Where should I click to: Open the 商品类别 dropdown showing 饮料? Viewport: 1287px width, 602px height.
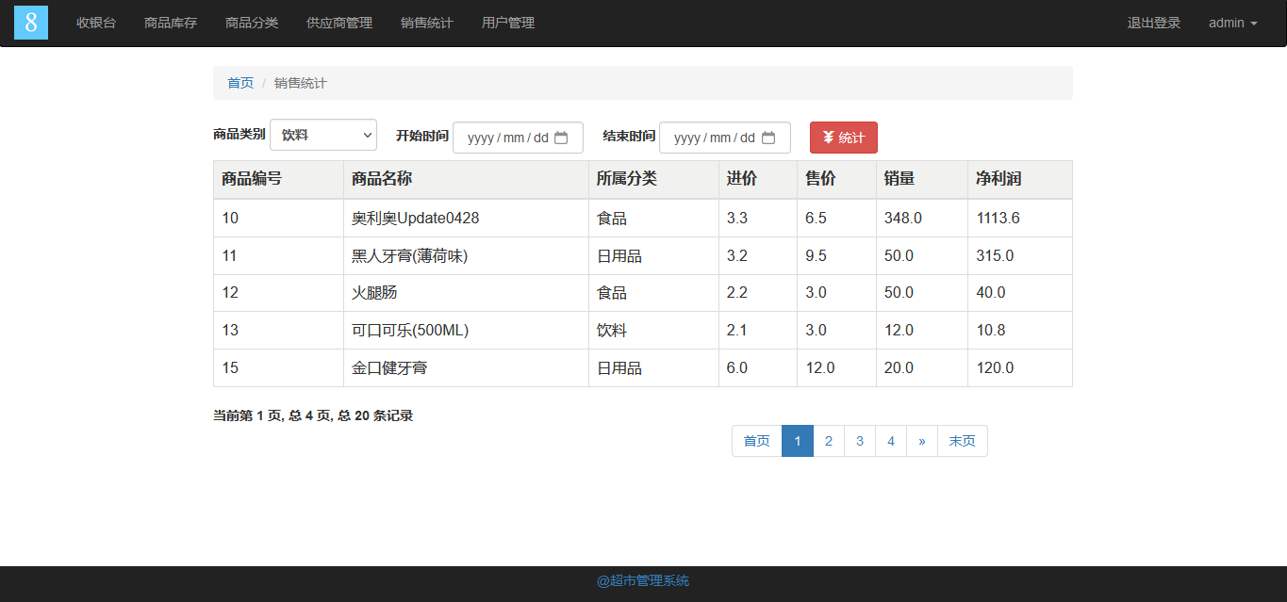(323, 135)
